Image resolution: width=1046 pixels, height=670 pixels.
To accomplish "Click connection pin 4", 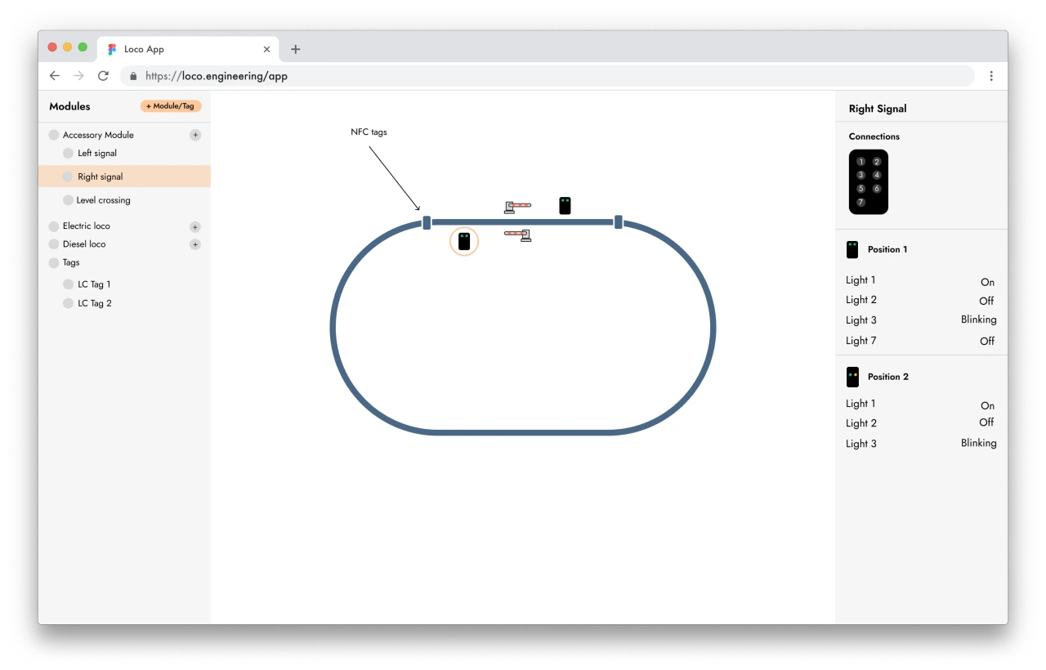I will [877, 175].
